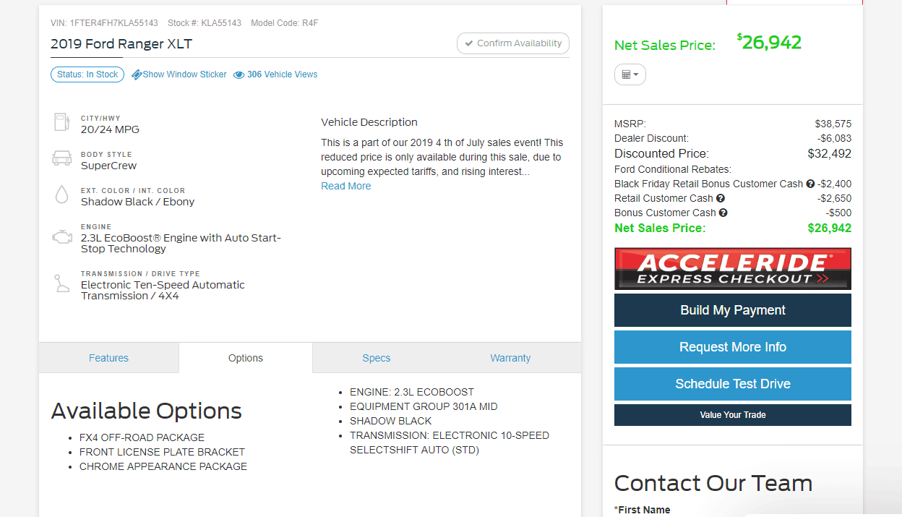Click Value Your Trade button

733,415
